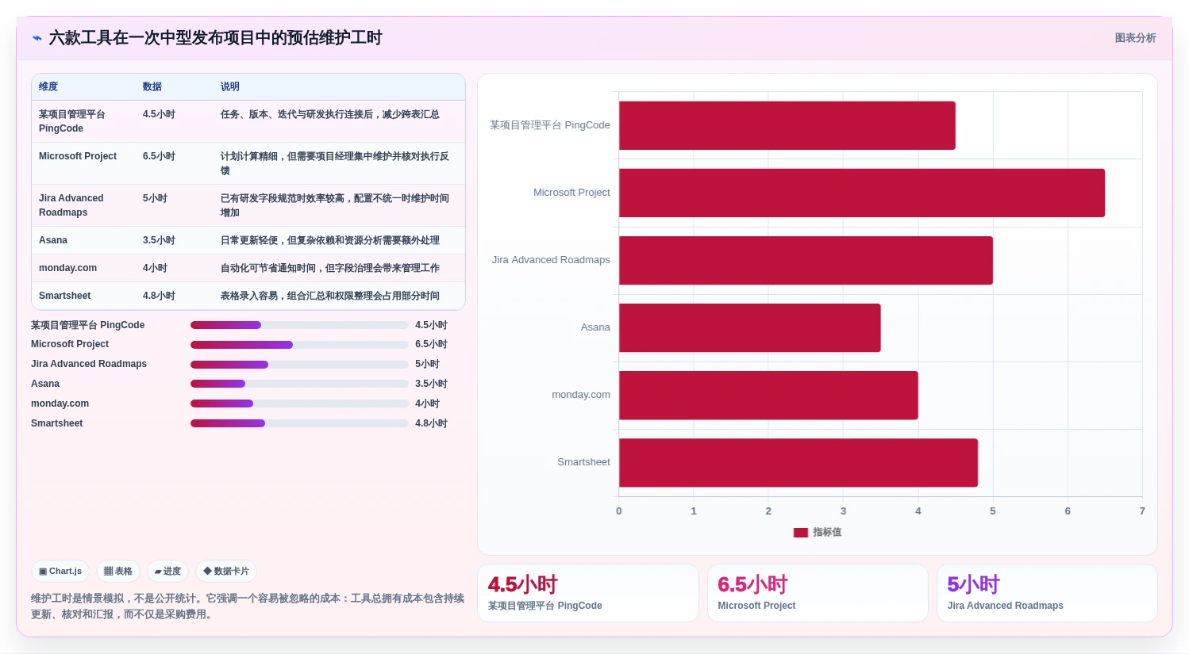
Task: Click the monday.com bar in the chart
Action: [x=768, y=395]
